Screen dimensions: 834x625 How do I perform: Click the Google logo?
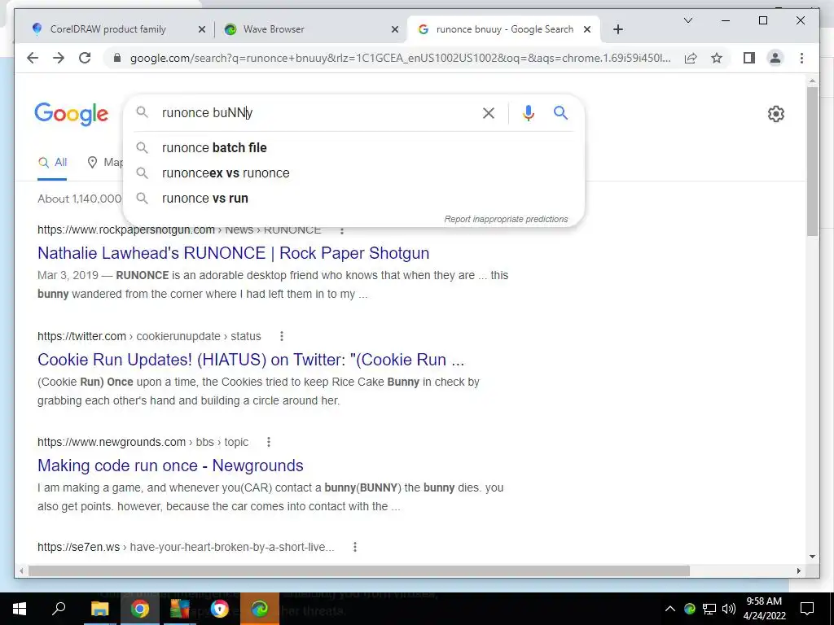[x=72, y=114]
